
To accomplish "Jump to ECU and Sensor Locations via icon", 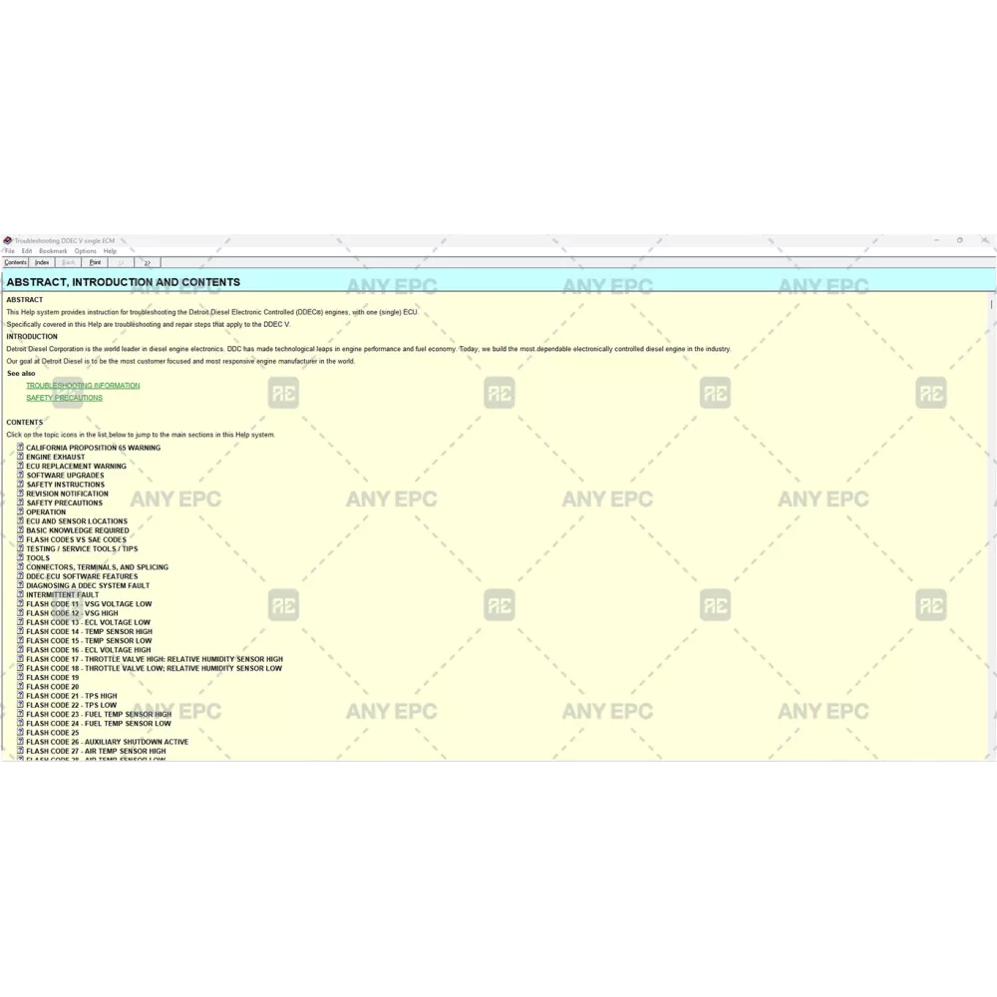I will (x=20, y=520).
